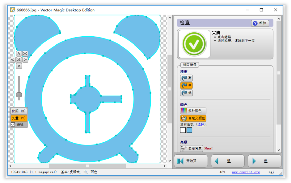Choose 多种颜色 color mode
This screenshot has height=183, width=291.
[193, 111]
